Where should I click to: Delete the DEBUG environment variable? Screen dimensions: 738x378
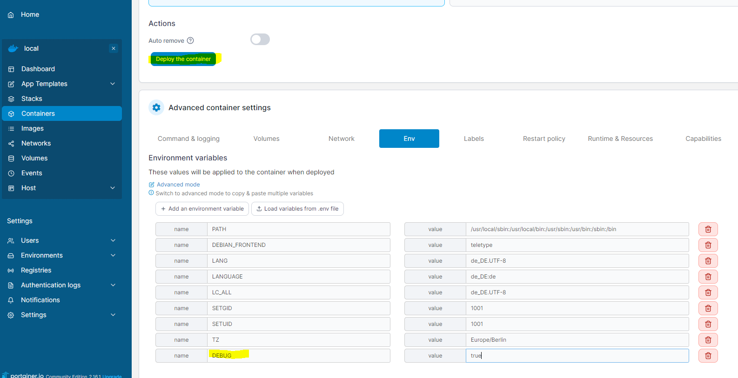[708, 356]
